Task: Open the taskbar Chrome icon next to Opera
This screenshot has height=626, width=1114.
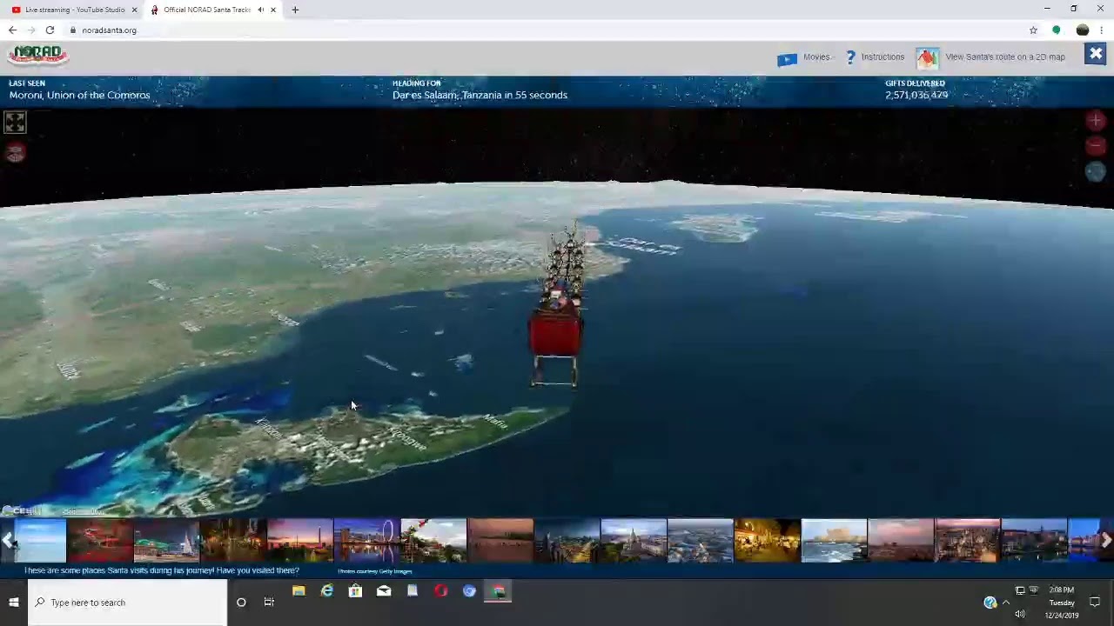Action: tap(469, 591)
